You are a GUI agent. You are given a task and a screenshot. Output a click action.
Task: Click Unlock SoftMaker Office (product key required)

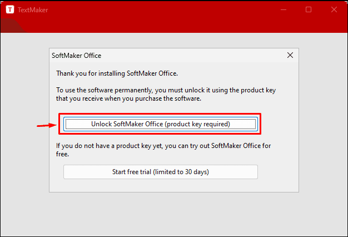click(x=161, y=124)
